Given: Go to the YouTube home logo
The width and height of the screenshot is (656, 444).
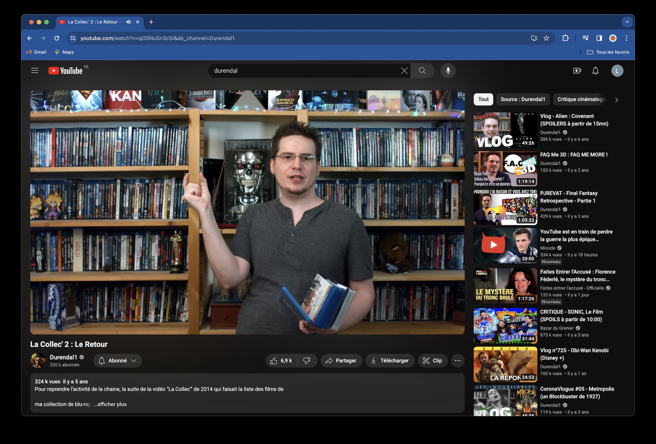Looking at the screenshot, I should coord(66,70).
